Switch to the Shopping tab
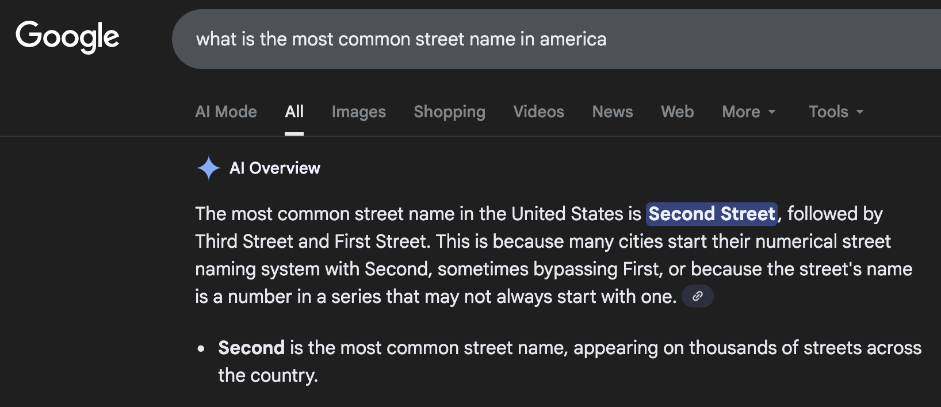Screen dimensions: 941x407 (449, 112)
